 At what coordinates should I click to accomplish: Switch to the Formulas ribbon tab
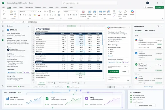38,7
